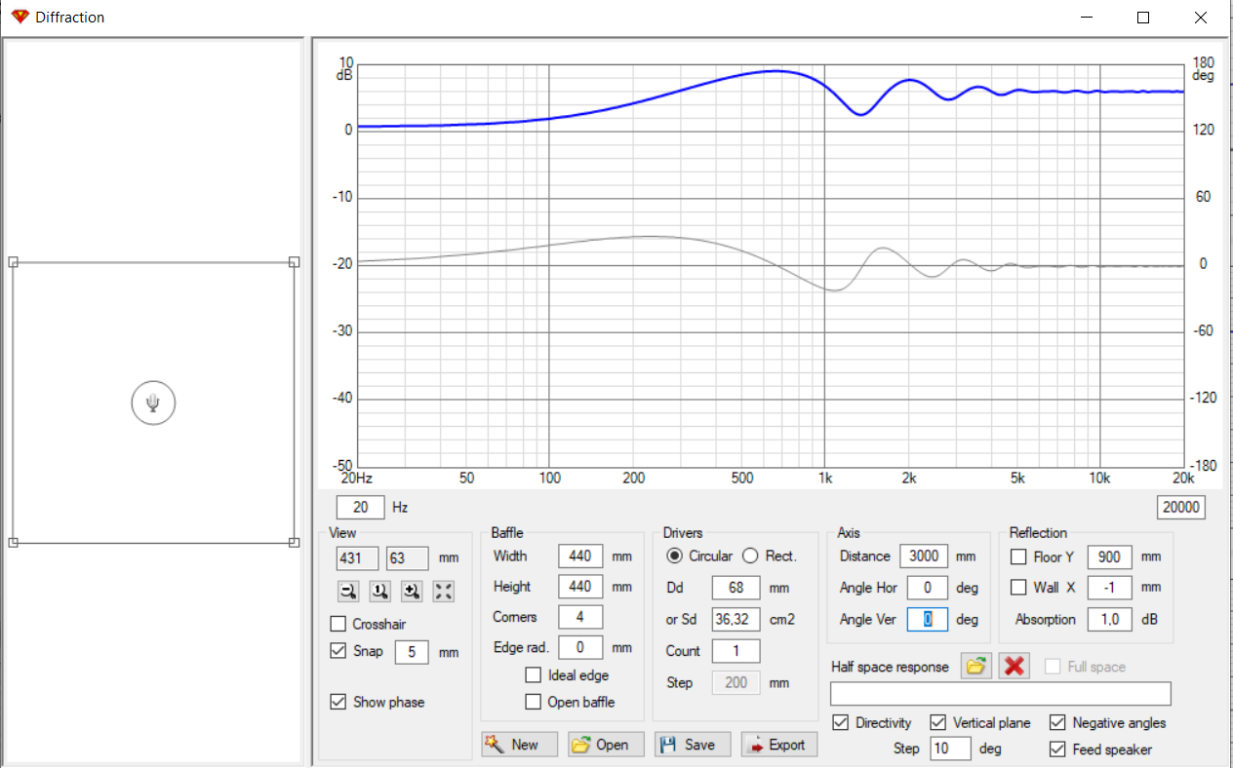This screenshot has height=768, width=1233.
Task: Select the bottom-left baffle corner handle
Action: [x=13, y=542]
